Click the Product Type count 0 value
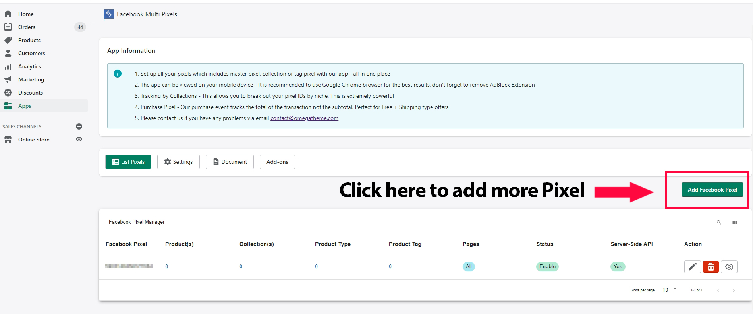Screen dimensions: 753x314 [317, 267]
